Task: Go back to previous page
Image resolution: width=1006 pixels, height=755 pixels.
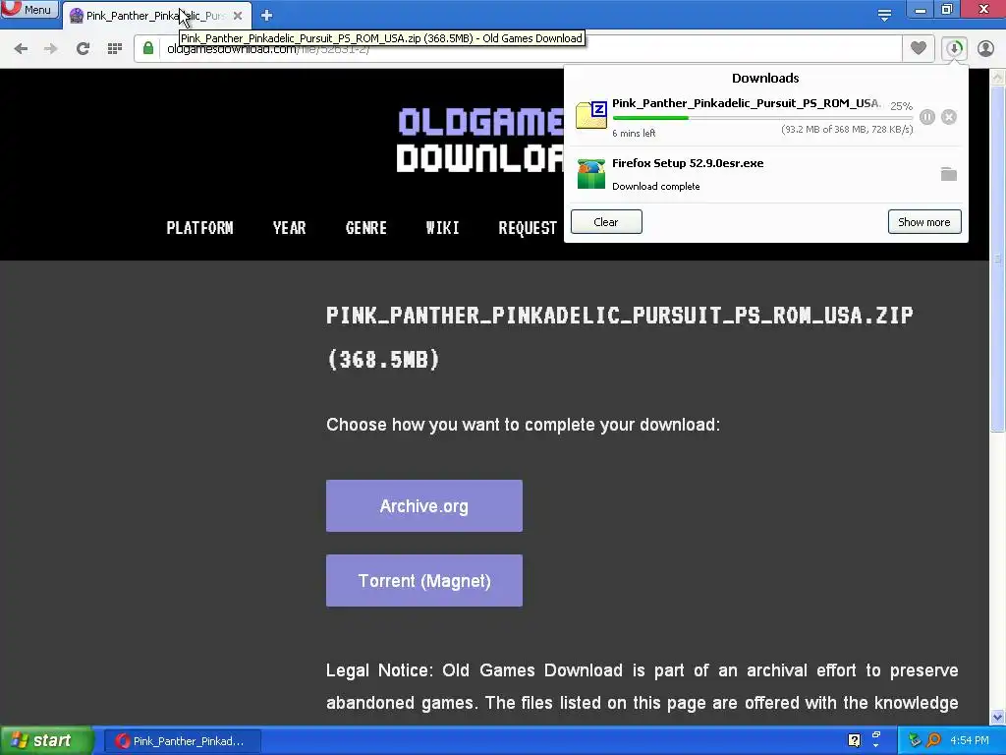Action: [21, 49]
